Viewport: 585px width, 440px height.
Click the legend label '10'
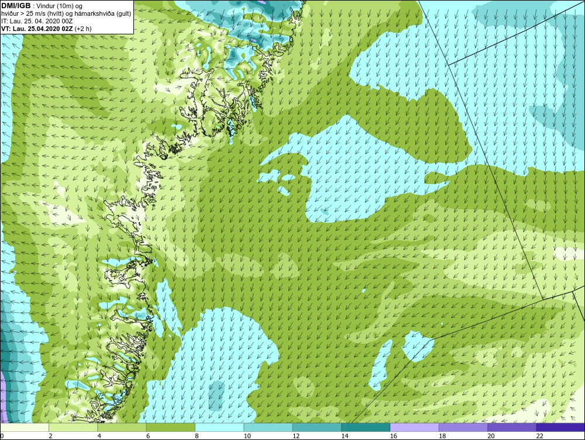point(247,436)
